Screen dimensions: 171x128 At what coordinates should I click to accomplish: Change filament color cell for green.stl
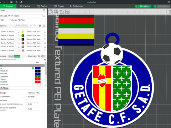click(38, 76)
